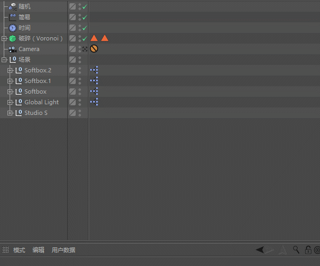Select the 时间 object name
This screenshot has width=320, height=266.
click(25, 28)
